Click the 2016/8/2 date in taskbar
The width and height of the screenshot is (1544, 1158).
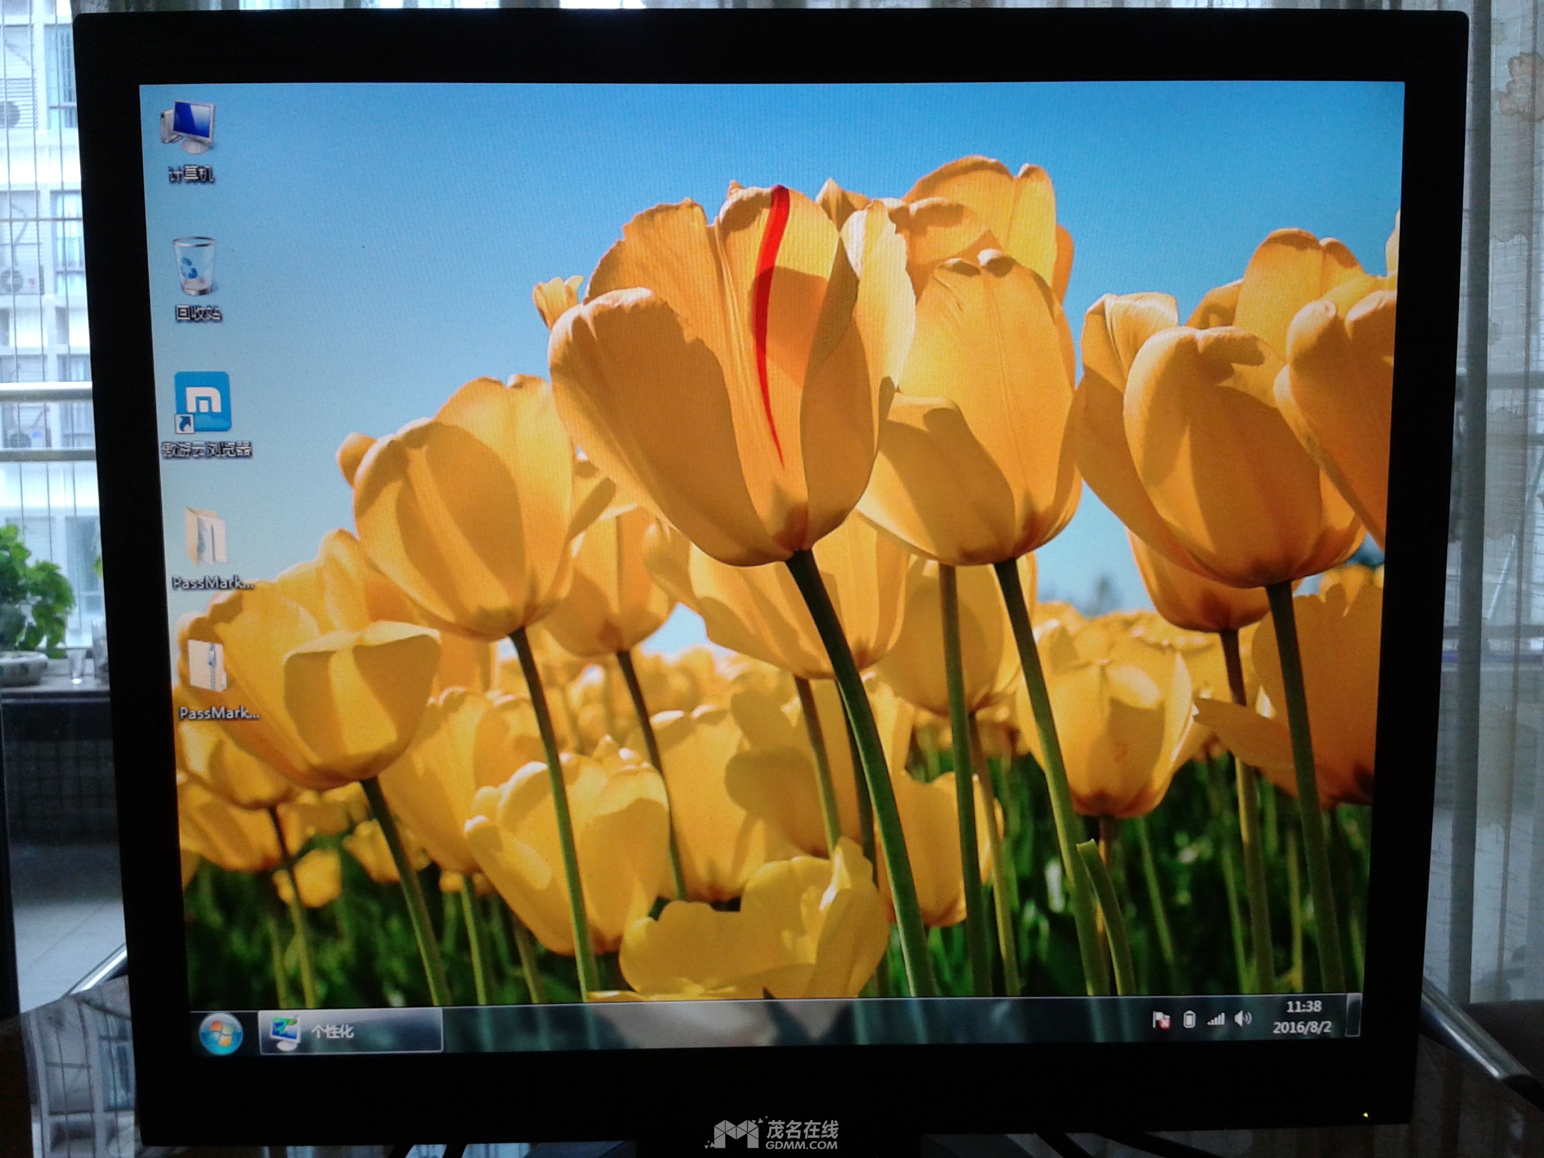coord(1301,1028)
